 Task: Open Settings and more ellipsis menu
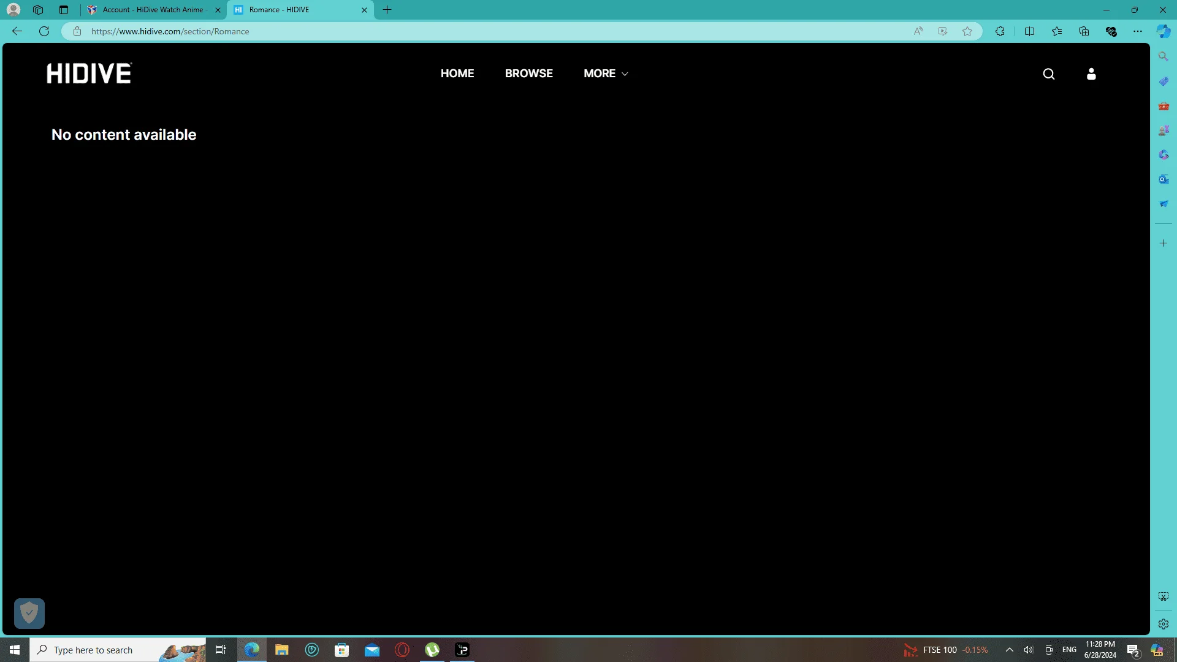[x=1138, y=31]
